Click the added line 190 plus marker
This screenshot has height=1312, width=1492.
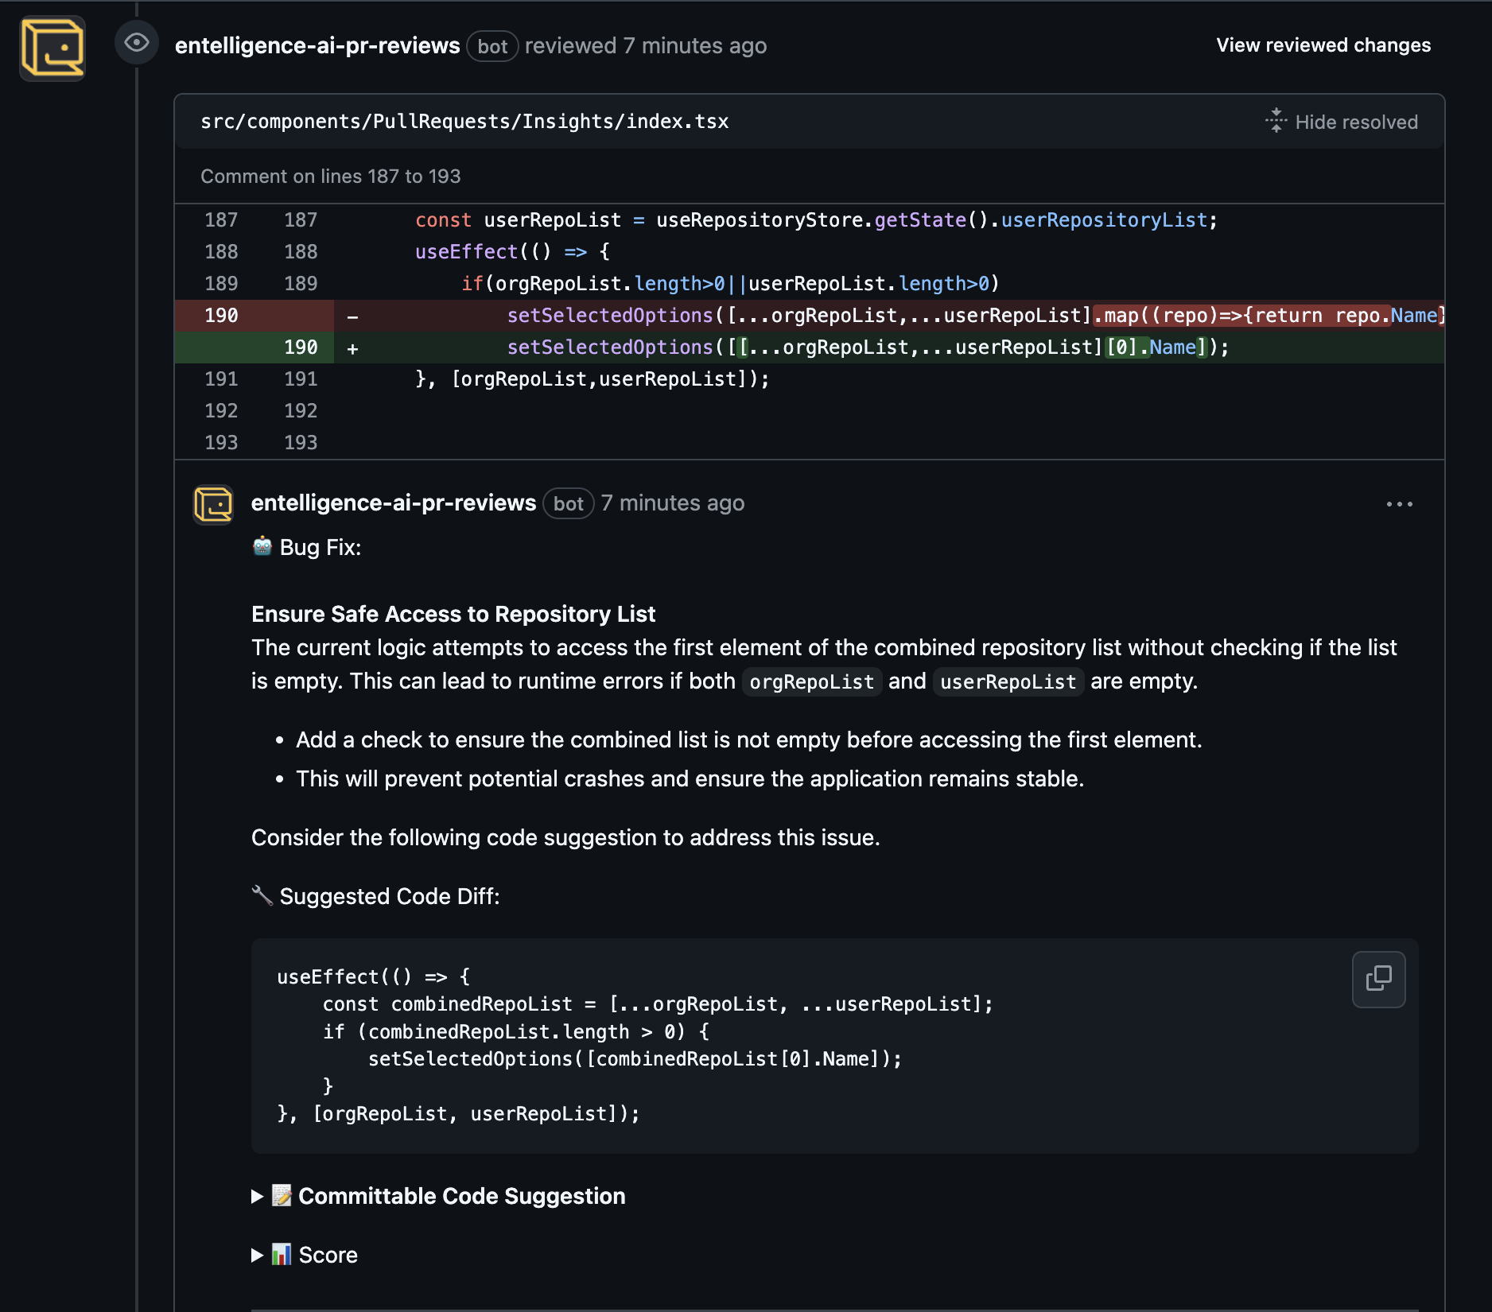pos(352,348)
